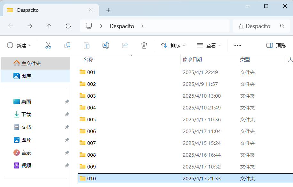Expand chevron after Despacito in address bar
293x187 pixels.
(143, 26)
